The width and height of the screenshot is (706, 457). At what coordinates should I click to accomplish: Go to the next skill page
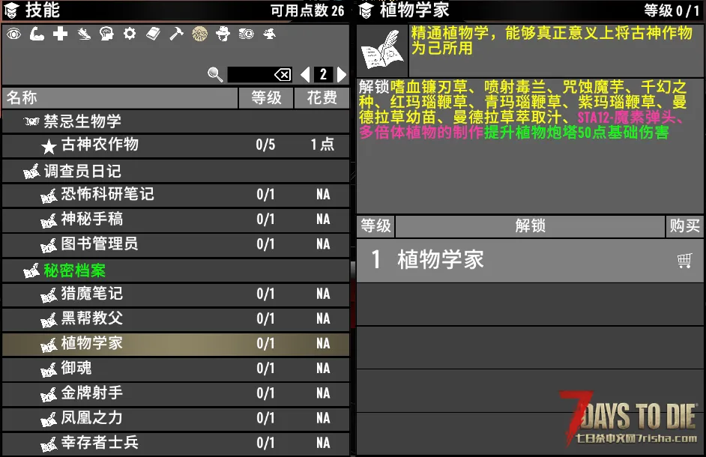click(343, 74)
